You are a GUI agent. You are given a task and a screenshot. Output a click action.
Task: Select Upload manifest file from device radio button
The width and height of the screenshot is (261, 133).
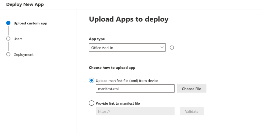coord(91,80)
